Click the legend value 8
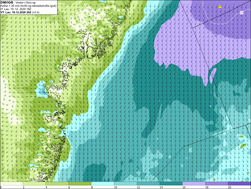The image size is (251, 189). 92,187
